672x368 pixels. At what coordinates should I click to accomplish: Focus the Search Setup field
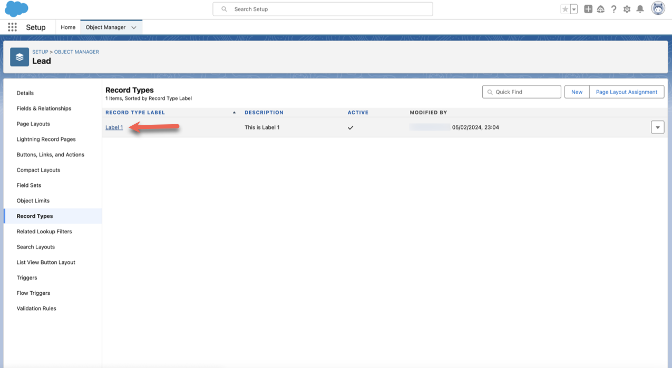(x=323, y=9)
